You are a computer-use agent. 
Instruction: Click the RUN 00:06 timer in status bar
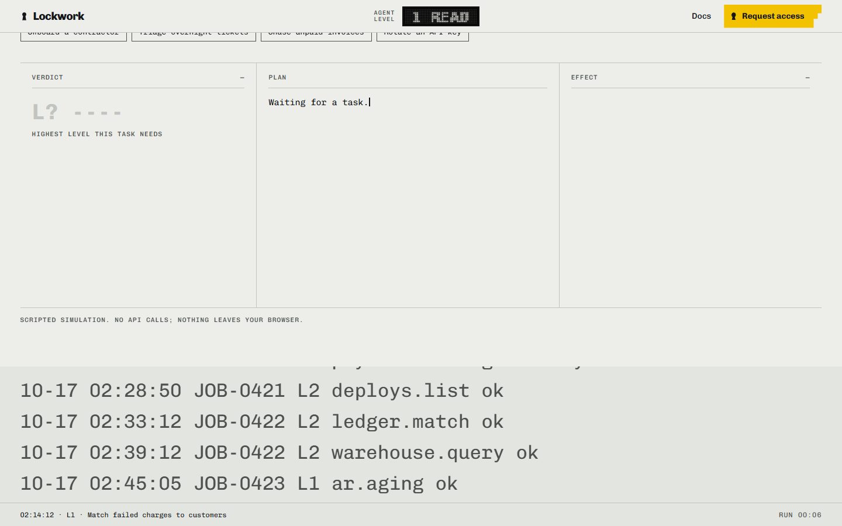click(x=800, y=515)
